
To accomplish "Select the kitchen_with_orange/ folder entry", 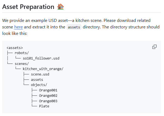I will click(x=43, y=69).
